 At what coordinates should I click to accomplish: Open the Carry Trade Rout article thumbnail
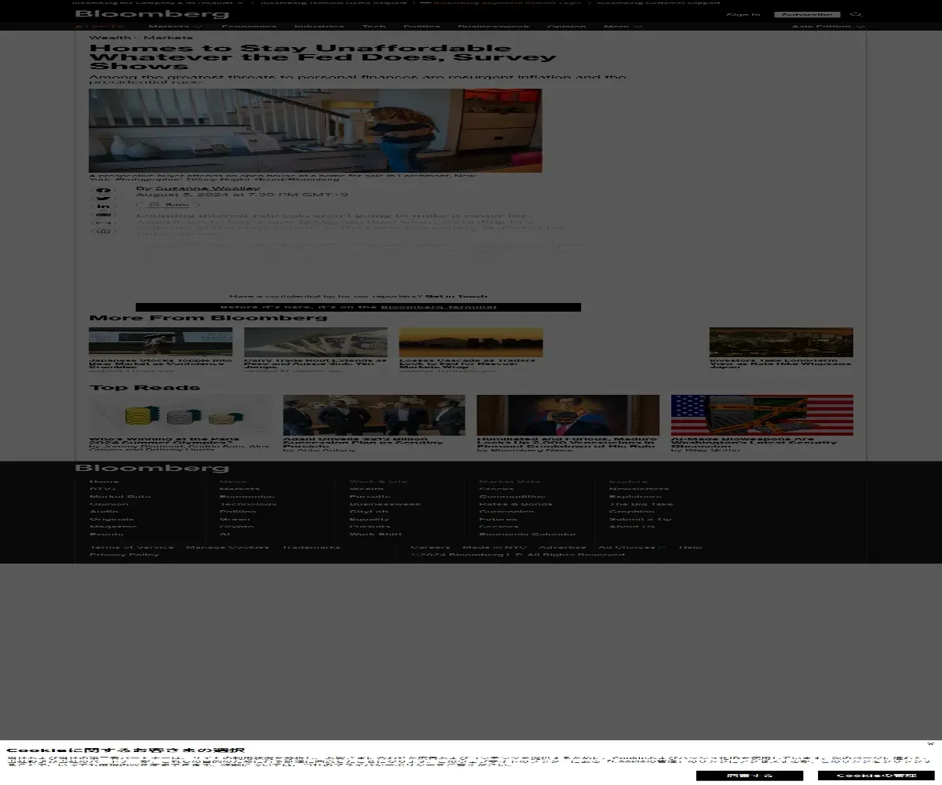(316, 342)
